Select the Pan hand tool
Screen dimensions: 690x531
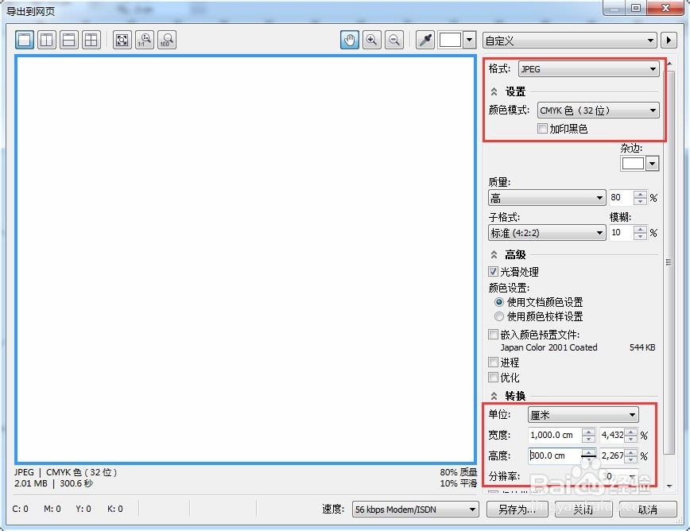click(350, 40)
